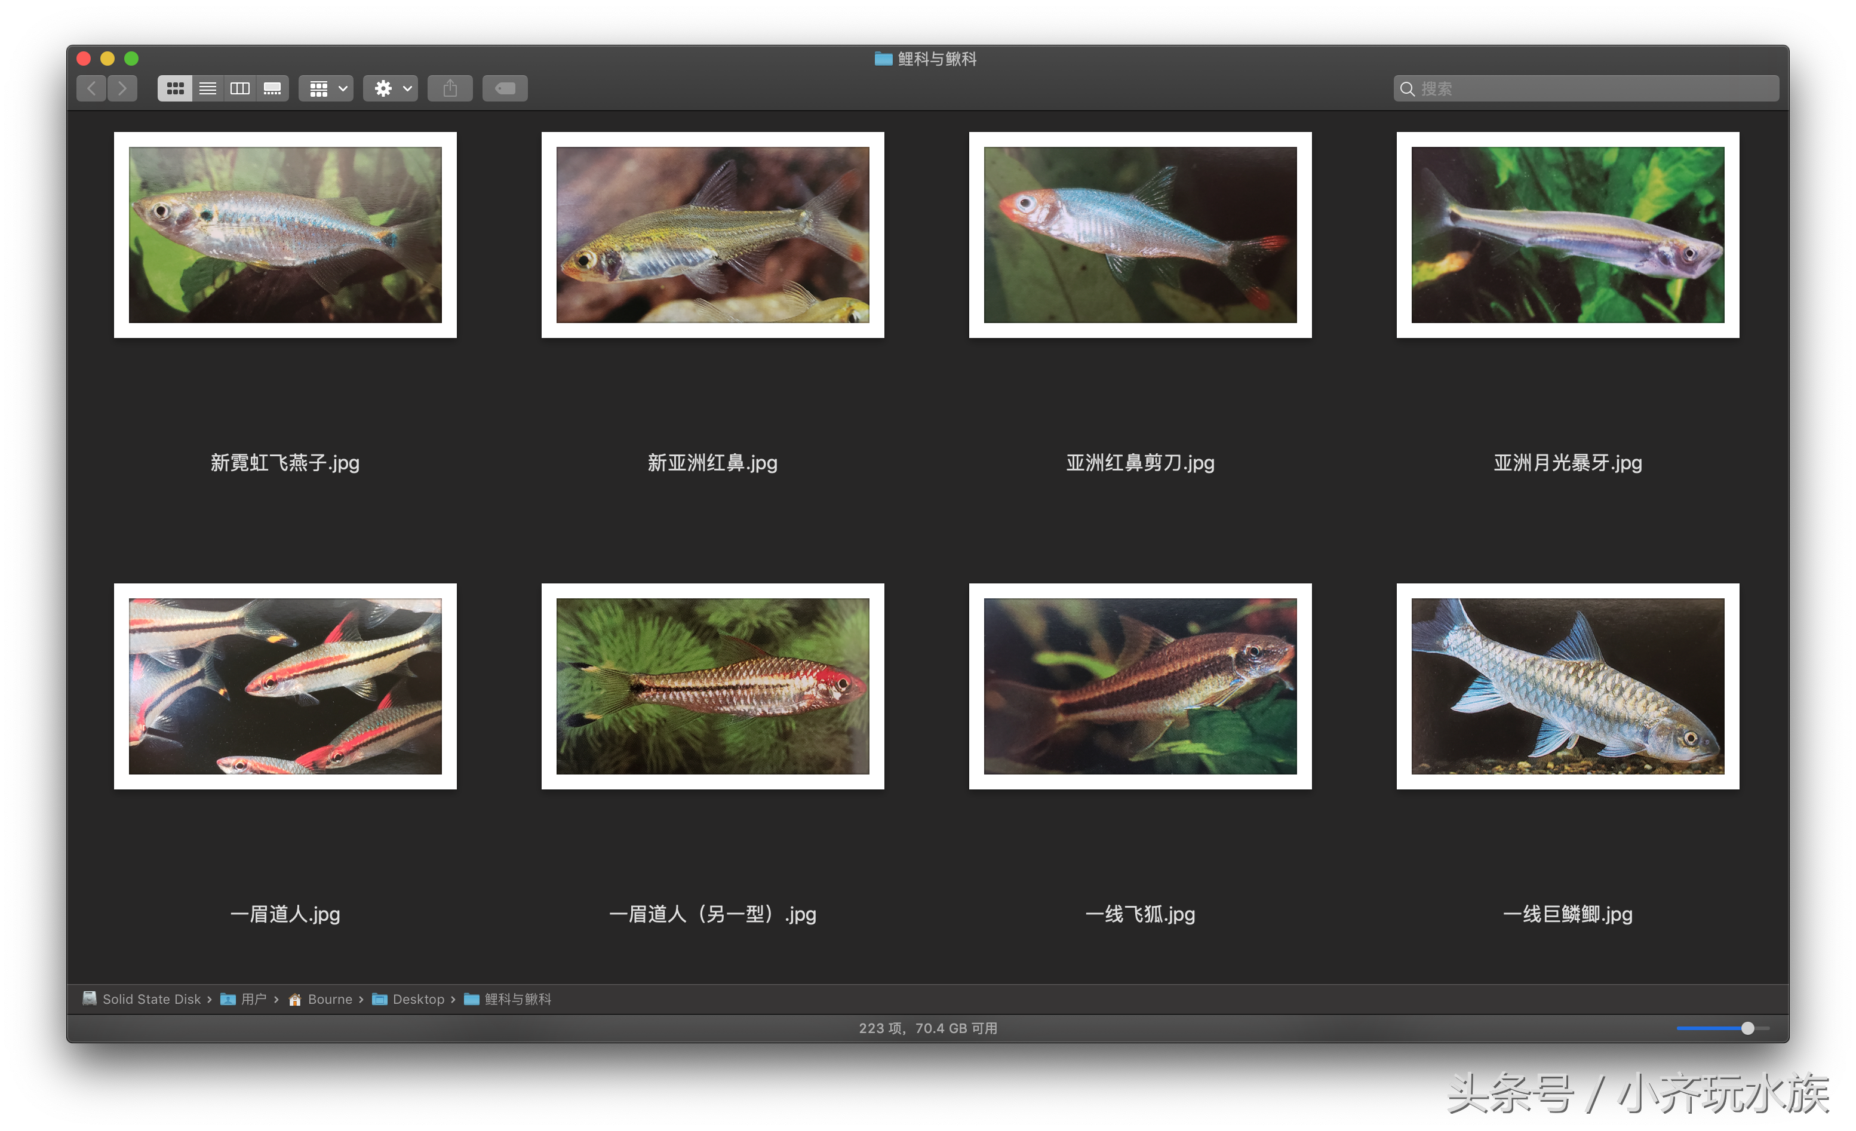Open the gear action menu
The width and height of the screenshot is (1856, 1131).
click(391, 89)
